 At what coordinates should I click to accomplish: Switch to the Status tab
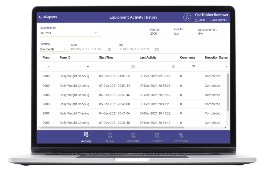pyautogui.click(x=110, y=135)
